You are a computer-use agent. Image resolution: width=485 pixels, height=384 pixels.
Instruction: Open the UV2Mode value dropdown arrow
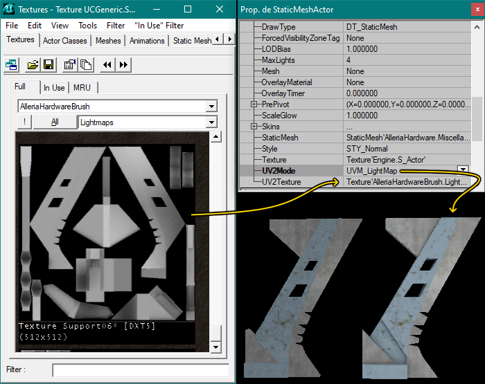click(x=463, y=170)
